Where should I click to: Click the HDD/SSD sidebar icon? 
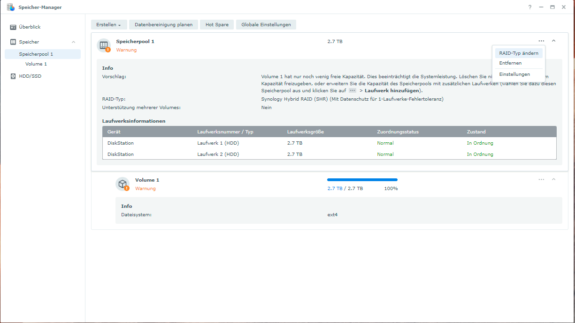point(13,76)
